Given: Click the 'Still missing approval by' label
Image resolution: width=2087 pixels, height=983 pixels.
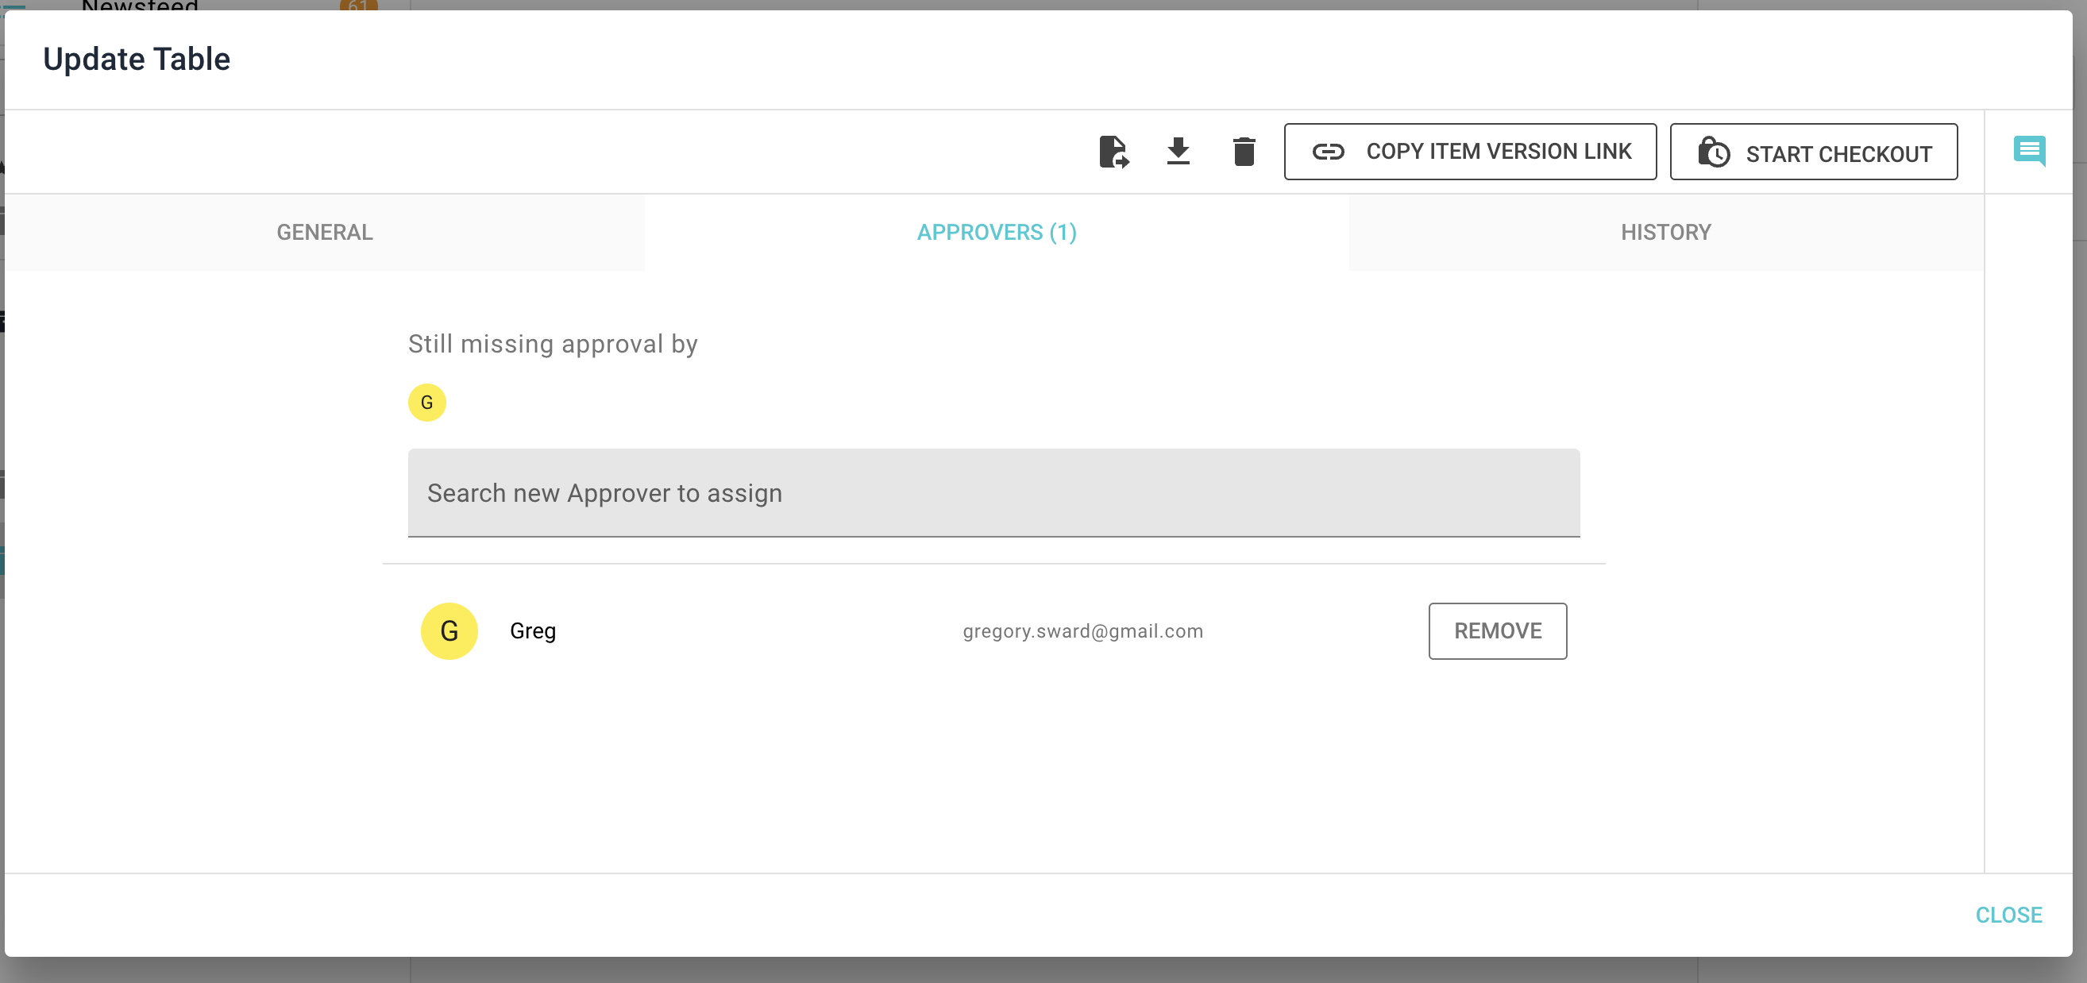Looking at the screenshot, I should point(553,344).
